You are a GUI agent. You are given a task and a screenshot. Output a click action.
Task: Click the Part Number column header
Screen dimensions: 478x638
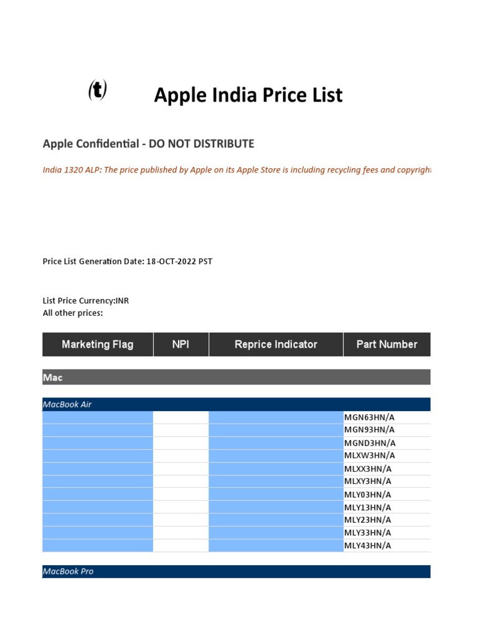tap(387, 345)
